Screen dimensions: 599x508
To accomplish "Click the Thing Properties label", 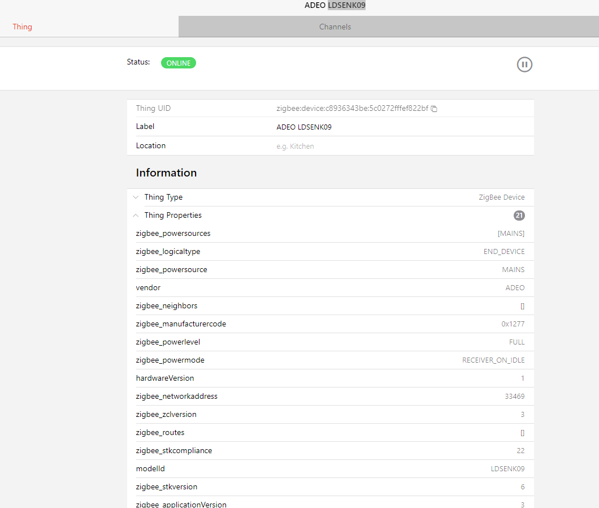I will point(173,216).
